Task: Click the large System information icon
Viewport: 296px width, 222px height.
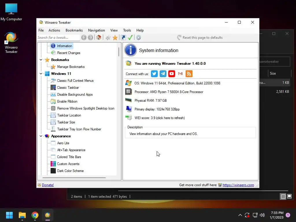Action: [x=130, y=50]
